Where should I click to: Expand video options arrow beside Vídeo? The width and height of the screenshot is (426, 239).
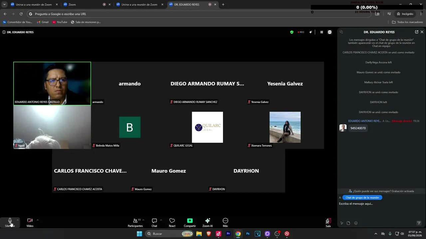point(38,220)
